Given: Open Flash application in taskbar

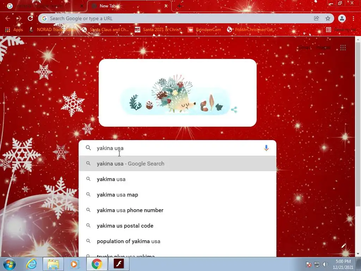Looking at the screenshot, I should [119, 264].
